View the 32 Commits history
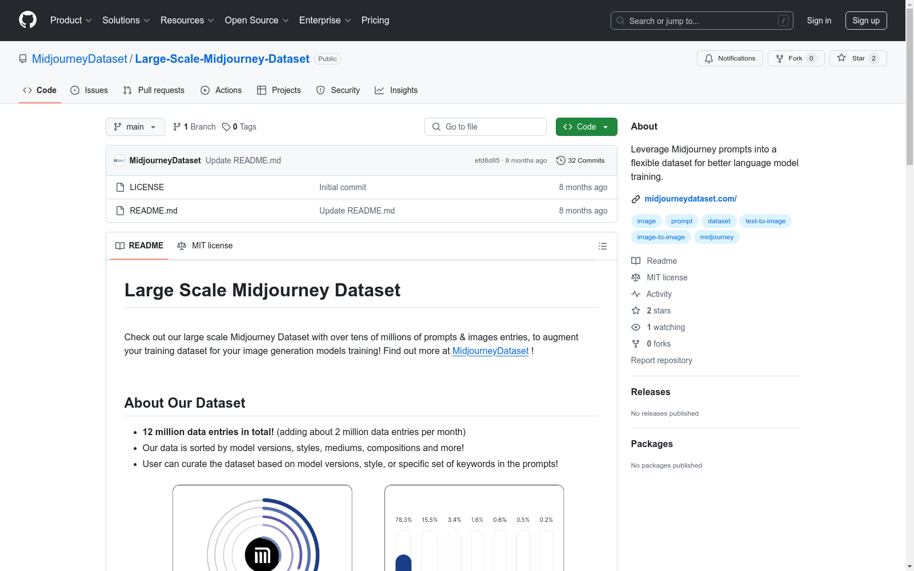914x571 pixels. [580, 160]
